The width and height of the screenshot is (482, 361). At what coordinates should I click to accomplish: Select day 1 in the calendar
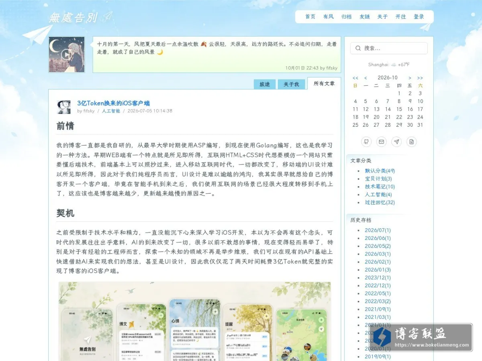[399, 93]
